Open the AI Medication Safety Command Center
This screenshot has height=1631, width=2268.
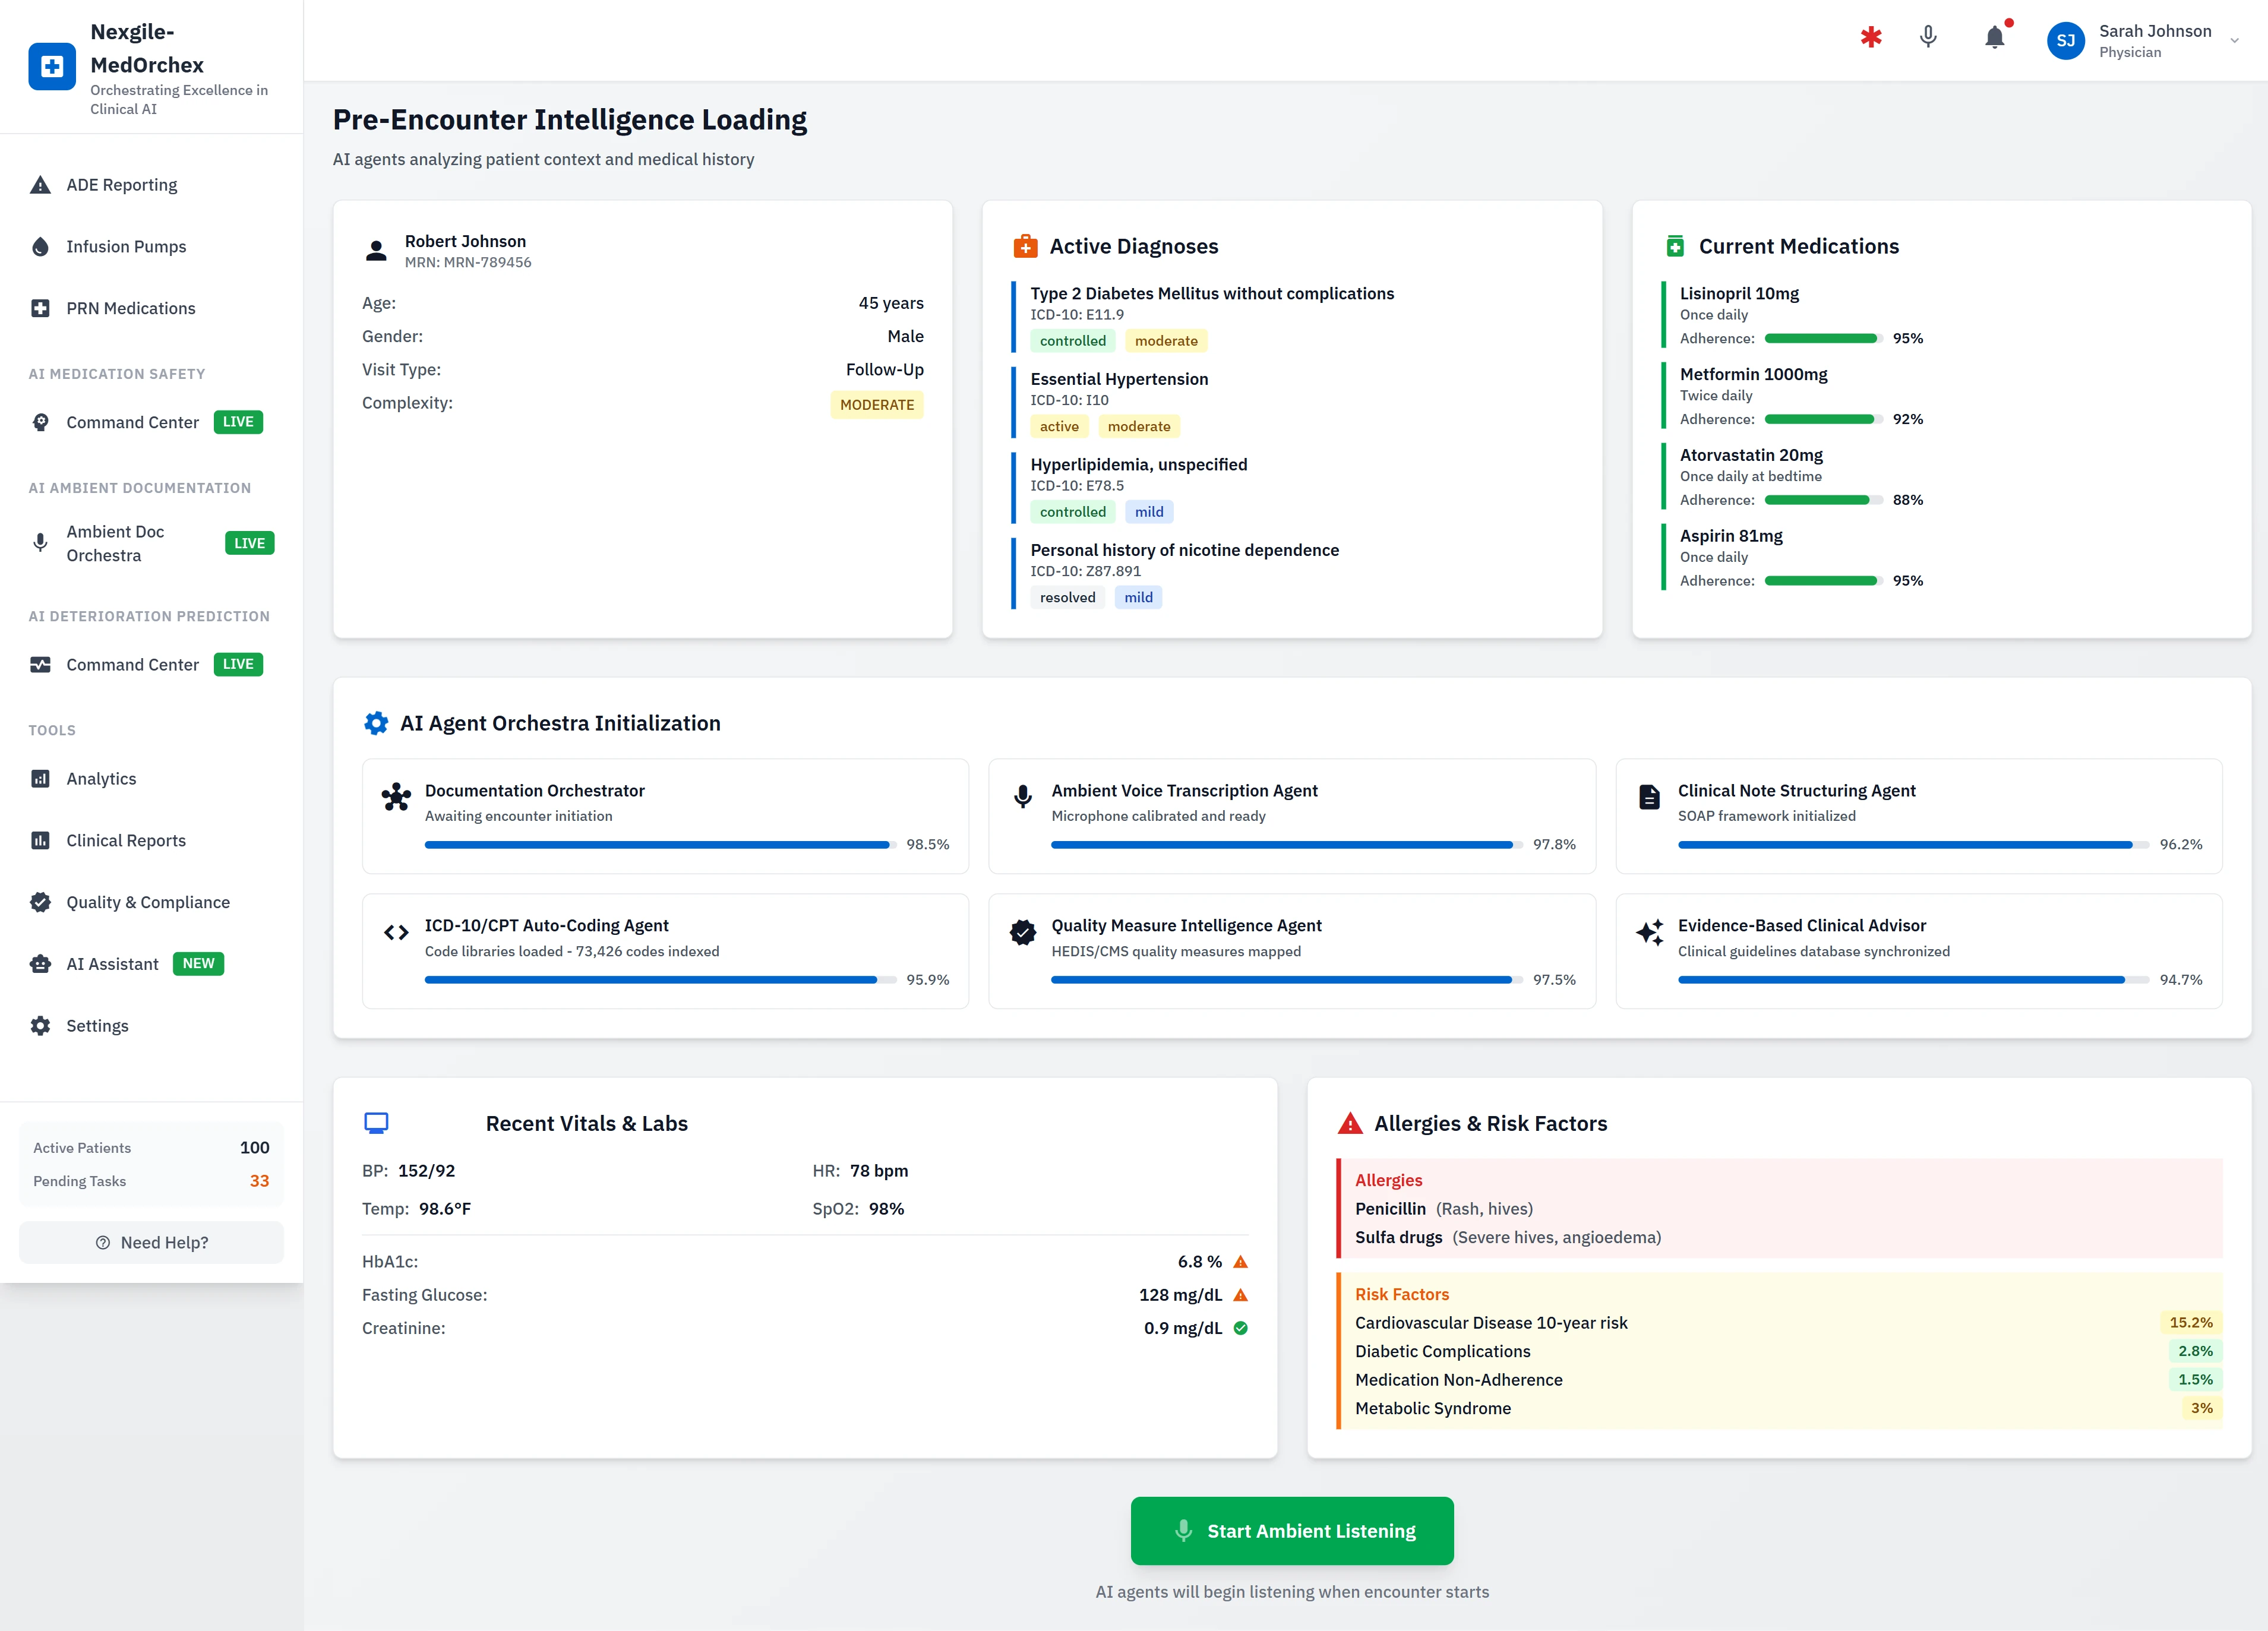(x=131, y=421)
